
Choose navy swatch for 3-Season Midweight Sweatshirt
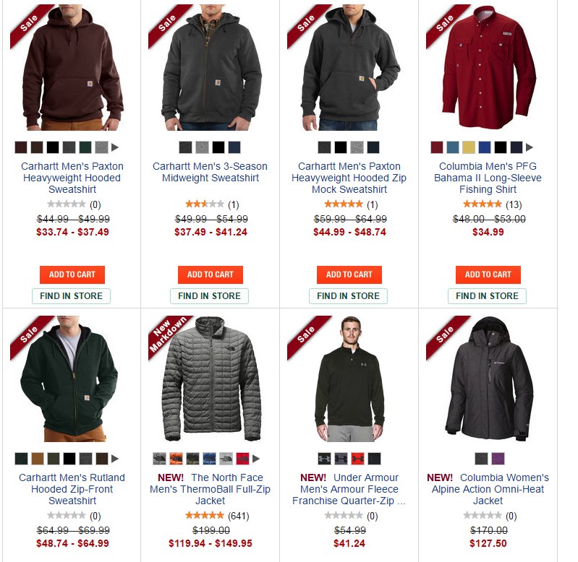click(234, 147)
